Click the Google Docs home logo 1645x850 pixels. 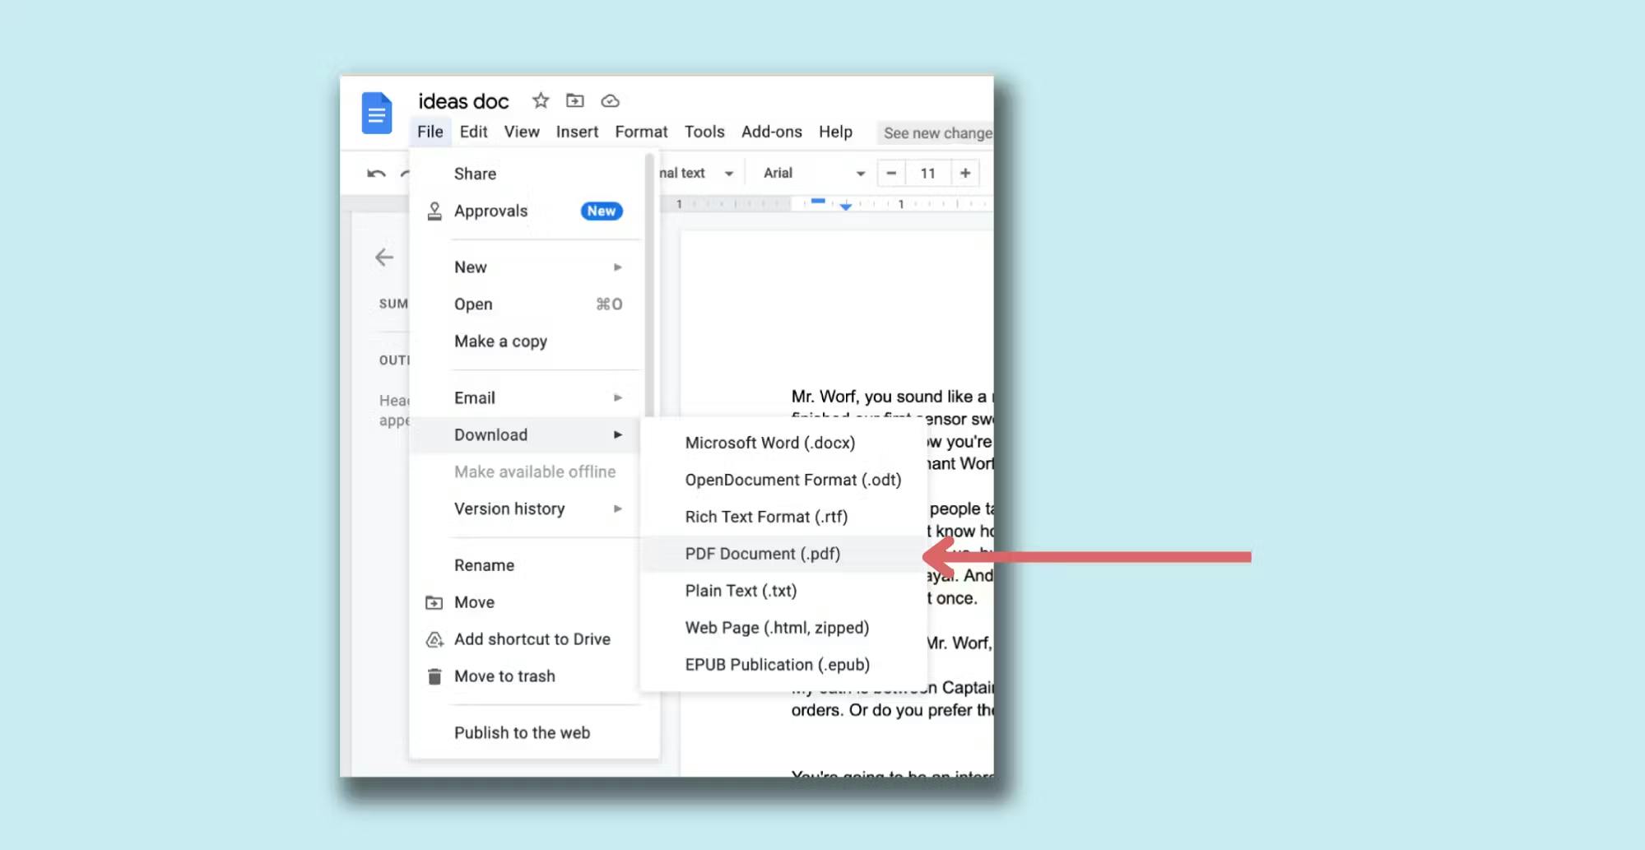[x=376, y=114]
